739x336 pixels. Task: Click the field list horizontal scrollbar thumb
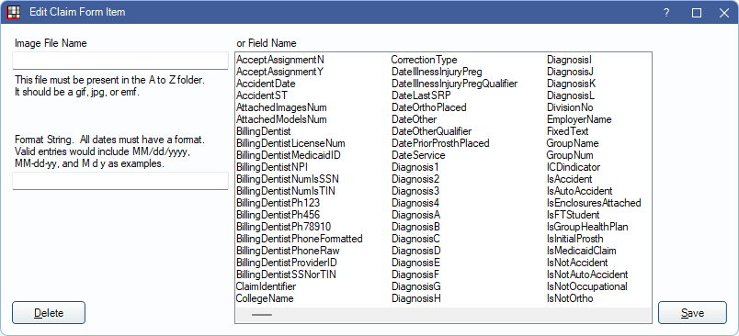point(262,315)
